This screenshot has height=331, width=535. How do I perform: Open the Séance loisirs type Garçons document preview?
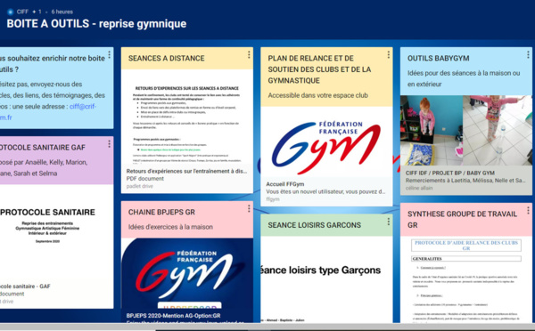pos(326,279)
